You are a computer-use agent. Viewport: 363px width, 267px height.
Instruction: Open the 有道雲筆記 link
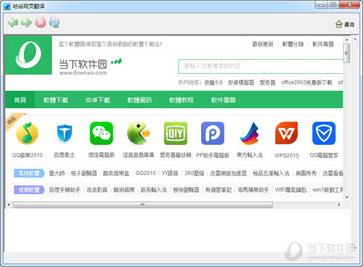click(218, 190)
